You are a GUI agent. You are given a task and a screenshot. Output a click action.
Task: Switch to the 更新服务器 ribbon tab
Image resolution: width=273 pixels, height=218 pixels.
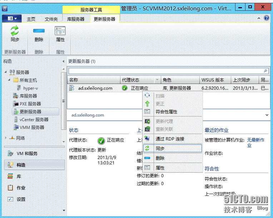(104, 19)
